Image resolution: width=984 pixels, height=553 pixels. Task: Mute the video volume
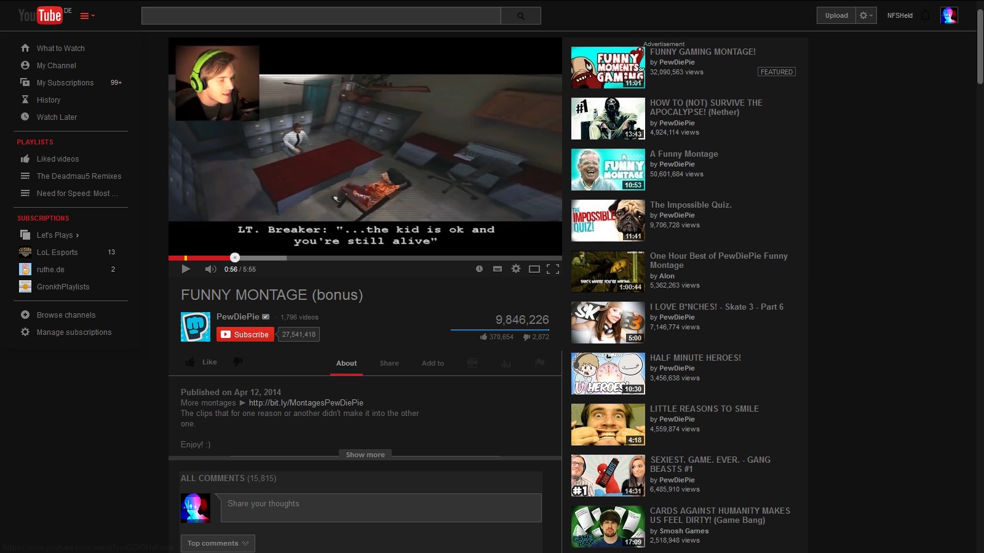pyautogui.click(x=210, y=269)
